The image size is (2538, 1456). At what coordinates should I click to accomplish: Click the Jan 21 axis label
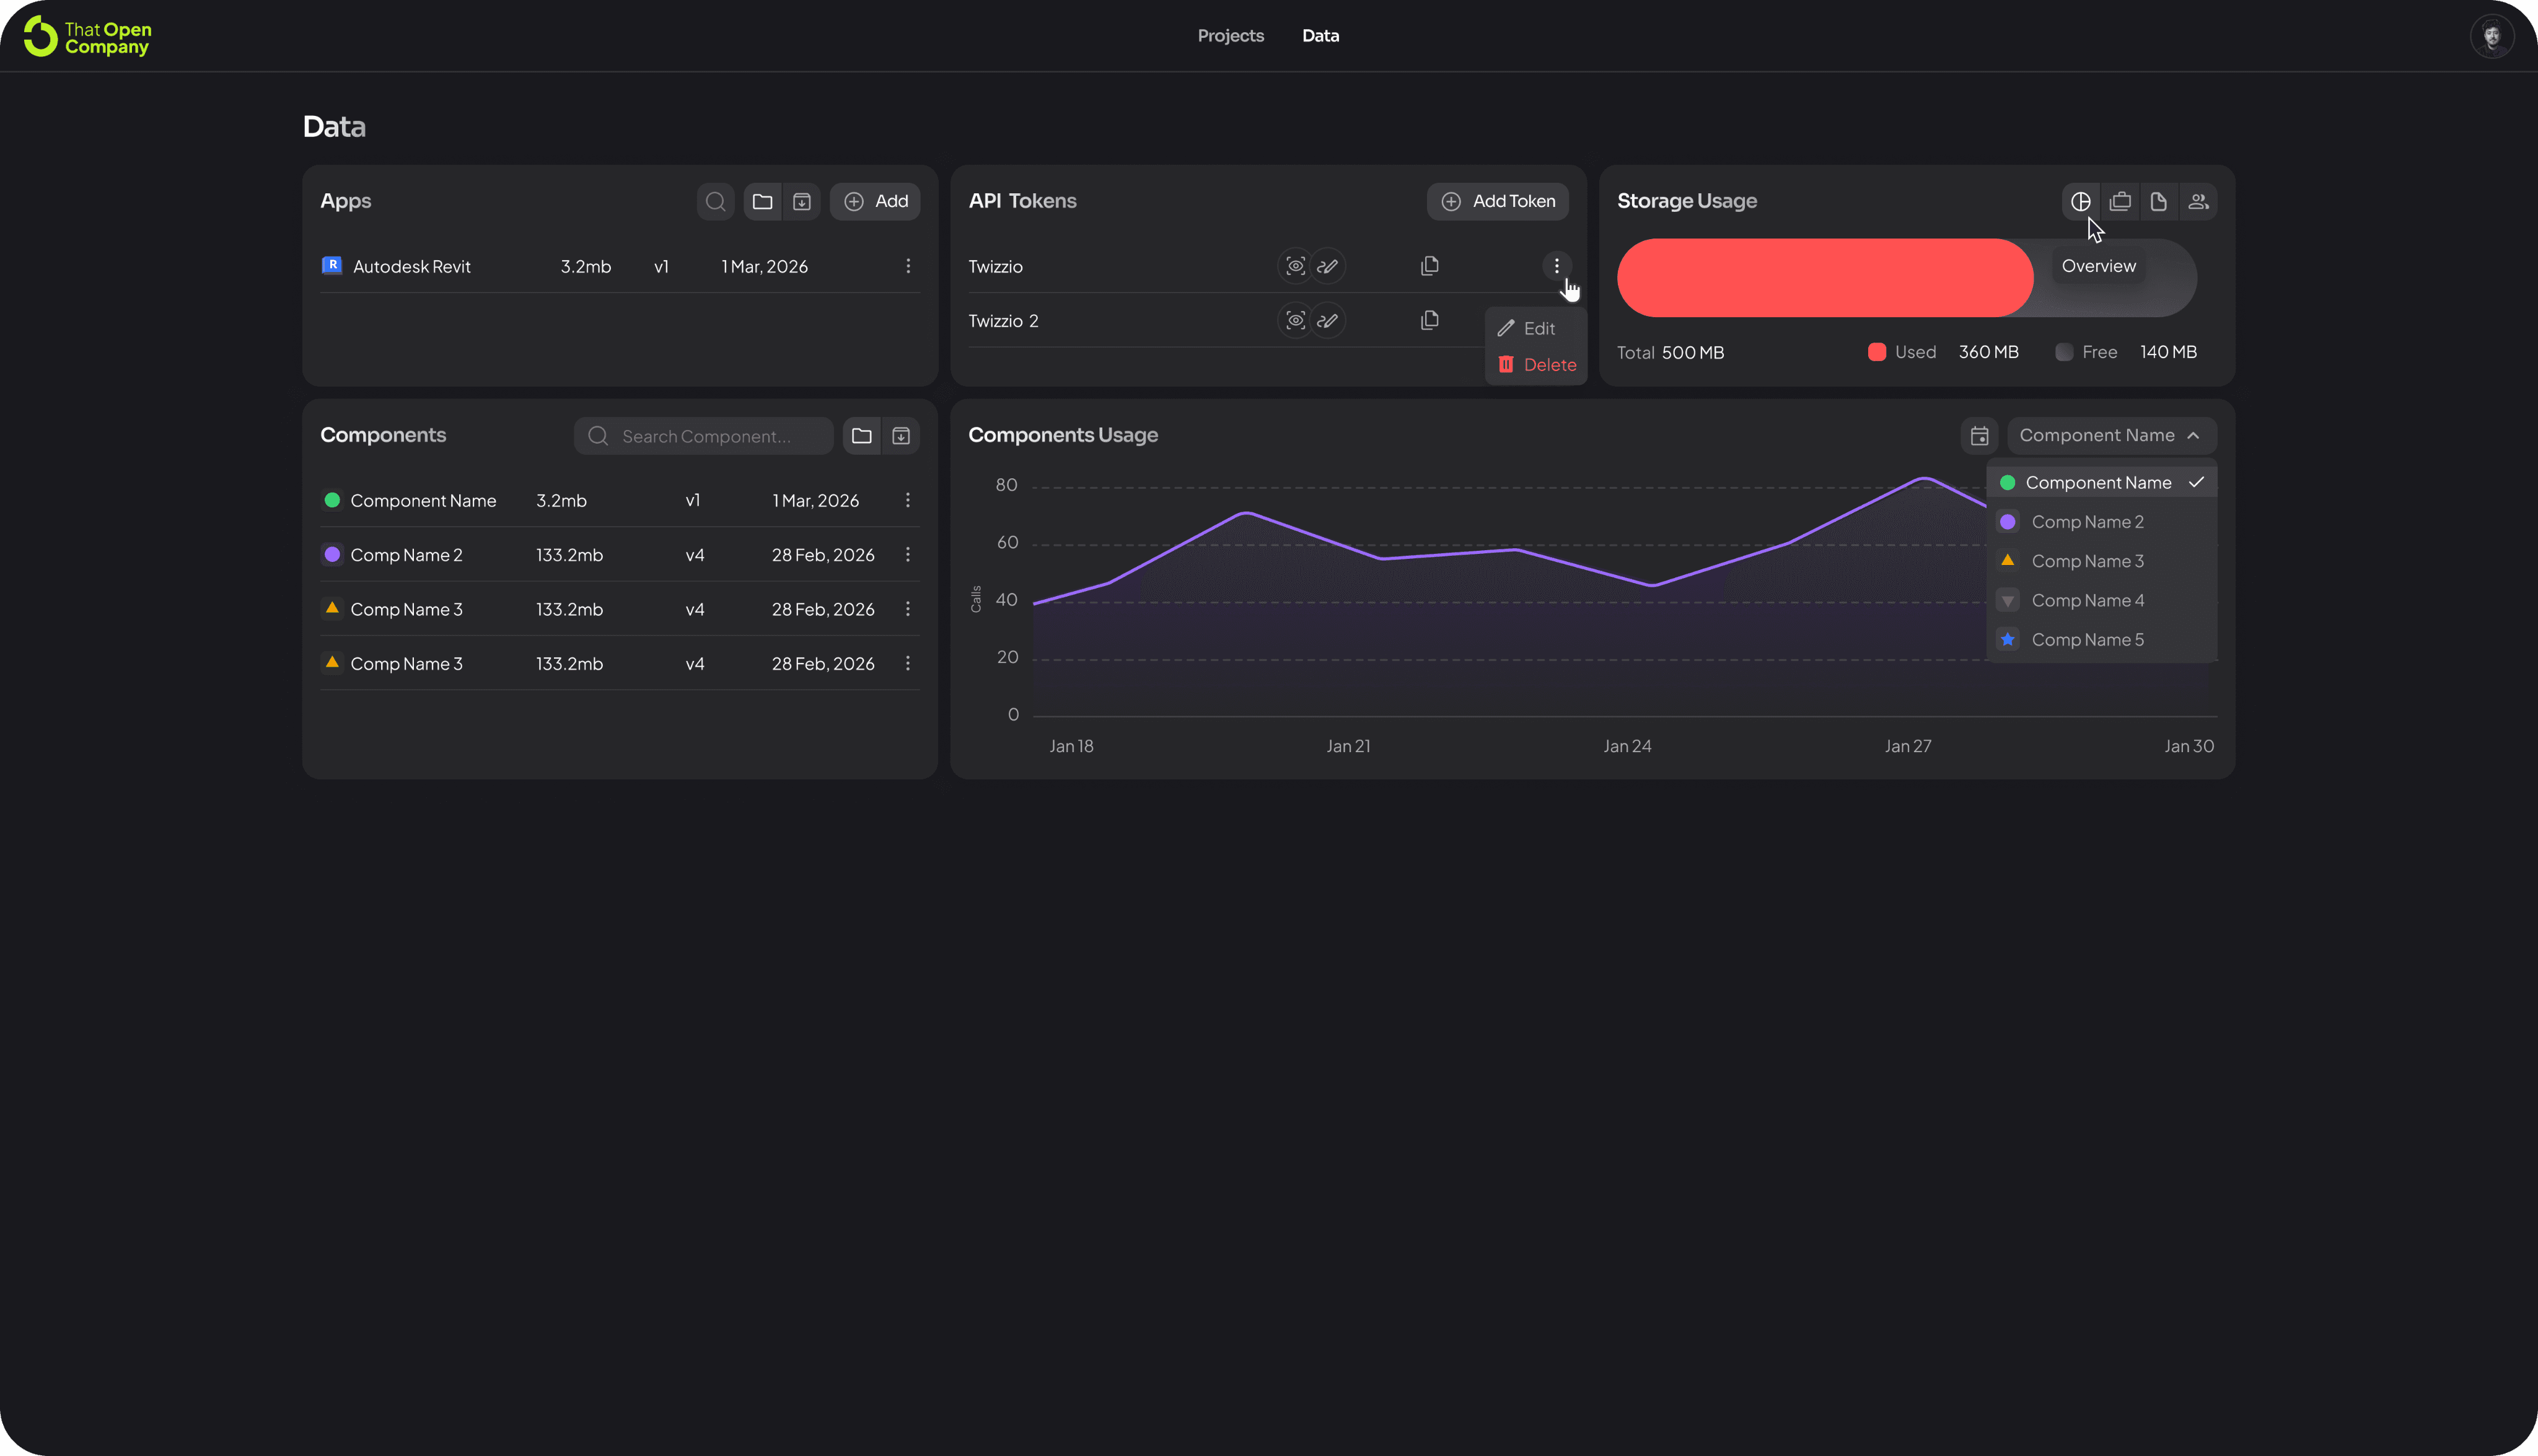coord(1348,746)
